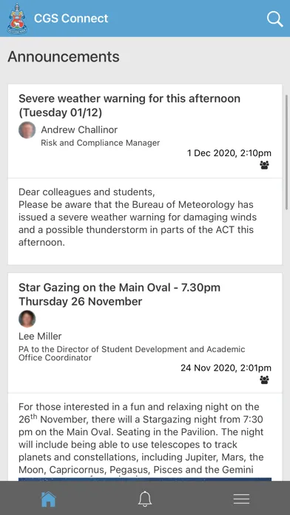Open the Severe weather warning announcement title

pos(129,105)
